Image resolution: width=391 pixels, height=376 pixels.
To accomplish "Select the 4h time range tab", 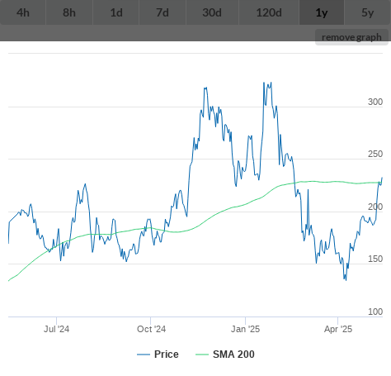I will point(23,12).
